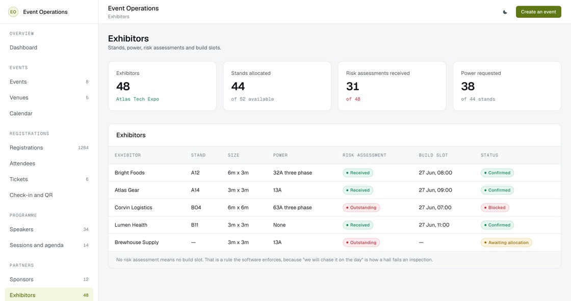Select the Lumen Health exhibitor name
Viewport: 571px width, 301px height.
coord(131,225)
